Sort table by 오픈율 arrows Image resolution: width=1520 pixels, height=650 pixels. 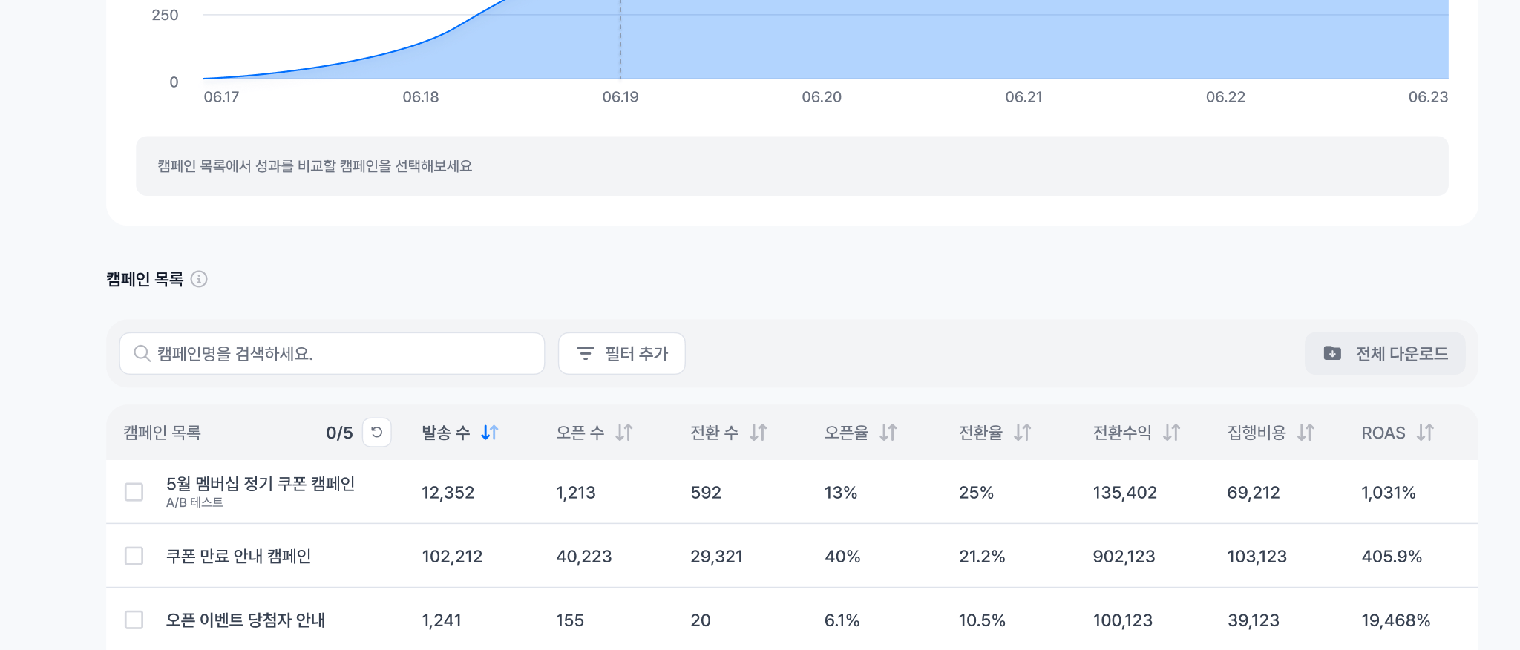click(888, 432)
